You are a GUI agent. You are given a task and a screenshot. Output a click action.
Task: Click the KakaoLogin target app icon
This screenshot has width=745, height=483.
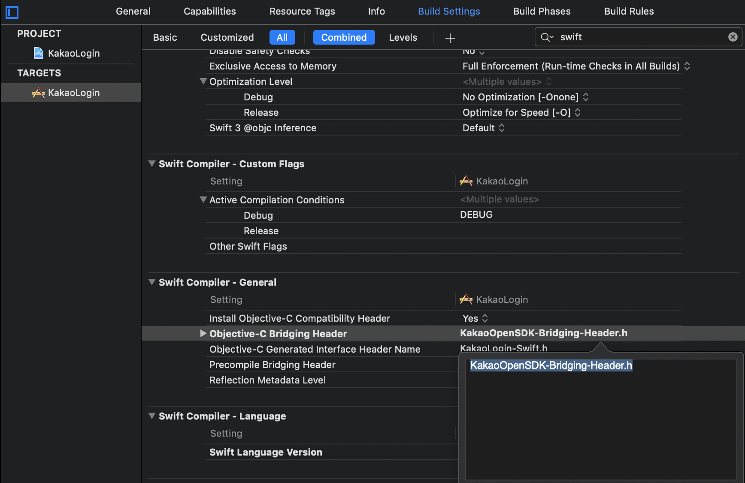point(39,93)
